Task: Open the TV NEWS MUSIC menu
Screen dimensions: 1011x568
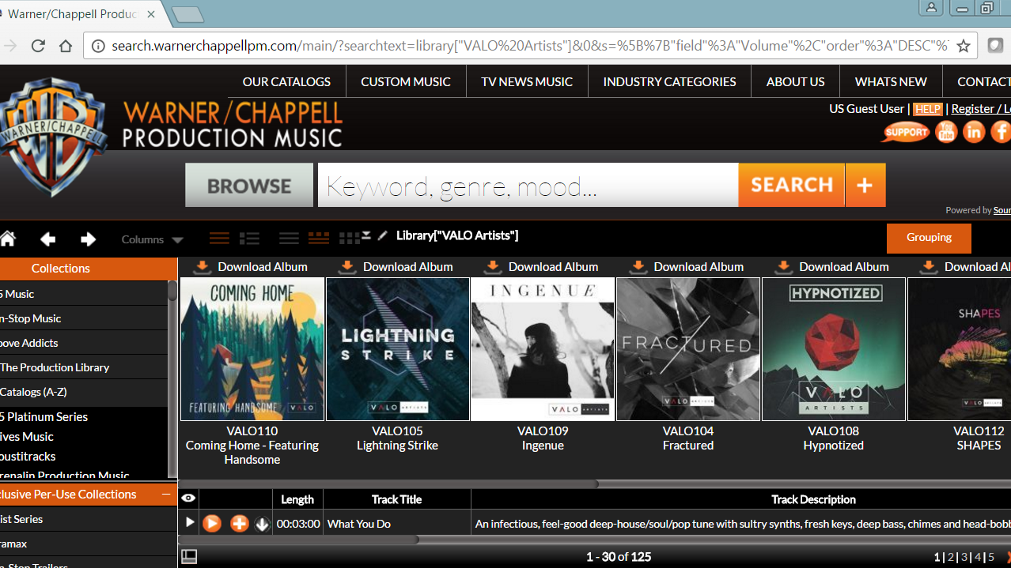Action: click(x=527, y=81)
